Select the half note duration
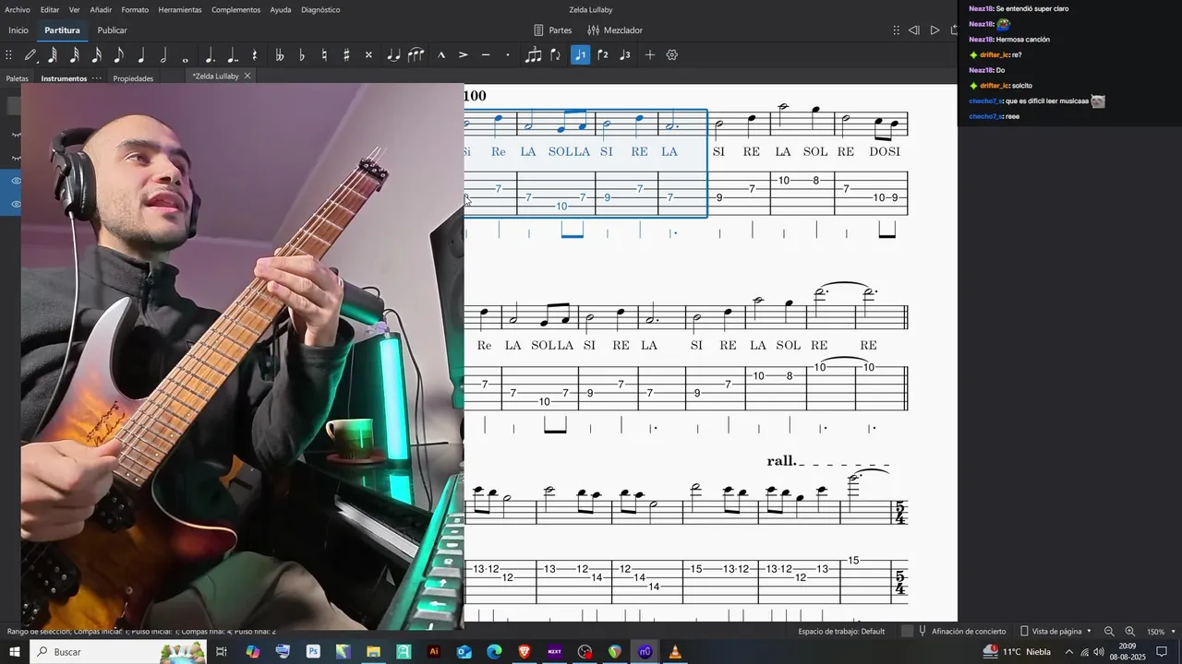The width and height of the screenshot is (1182, 664). tap(163, 55)
